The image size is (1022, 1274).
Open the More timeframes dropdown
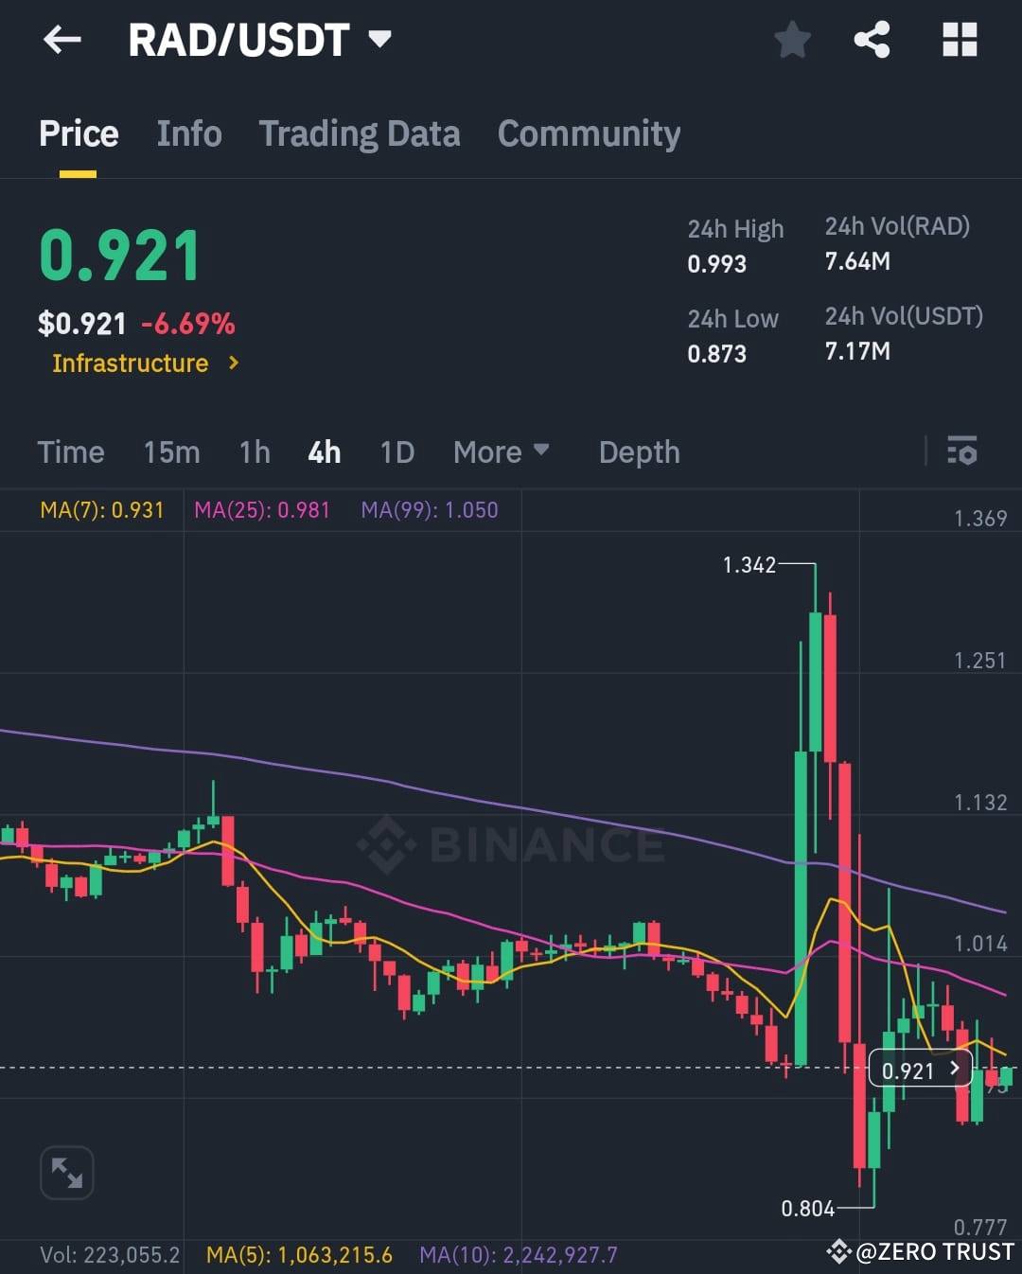pos(502,451)
